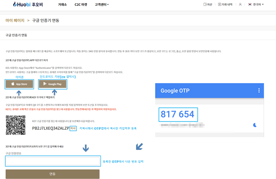This screenshot has width=276, height=179.
Task: Open the C2C 마켓 menu item
Action: coord(81,5)
